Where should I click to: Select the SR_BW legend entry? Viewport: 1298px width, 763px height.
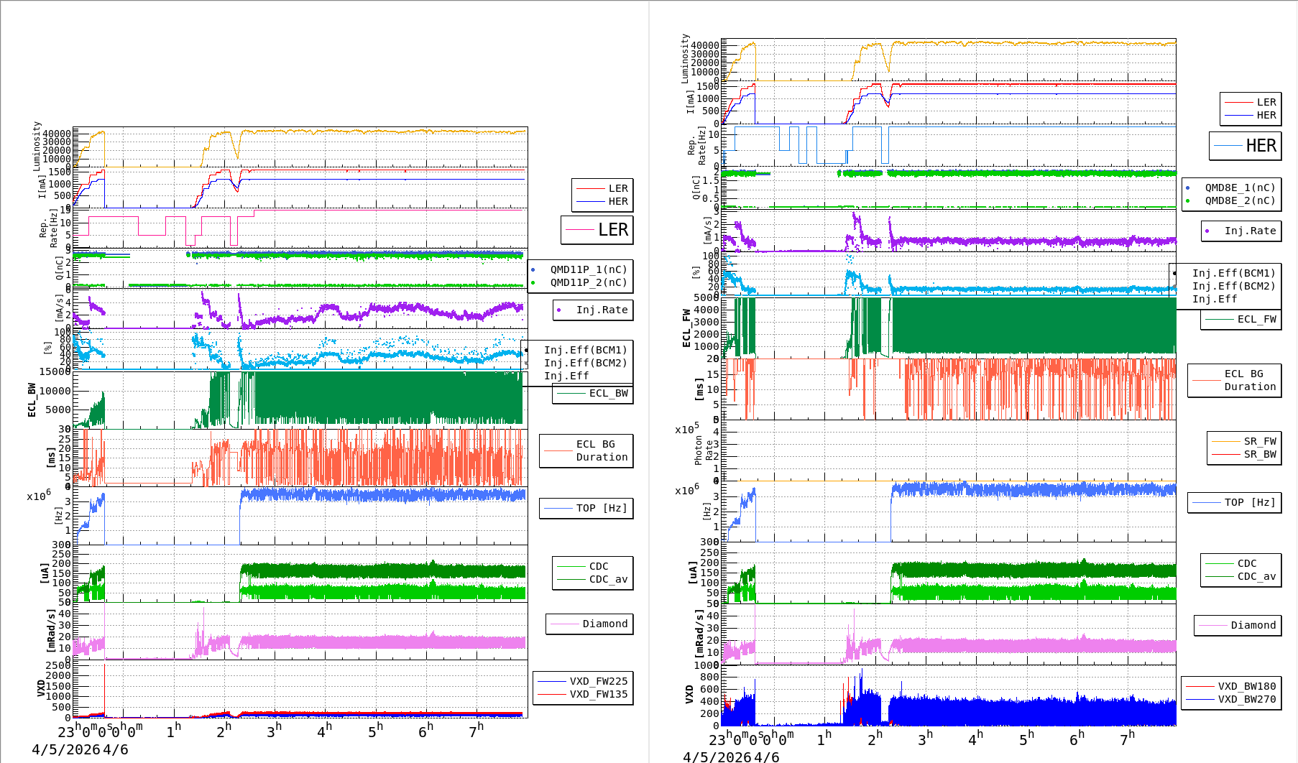[x=1259, y=454]
